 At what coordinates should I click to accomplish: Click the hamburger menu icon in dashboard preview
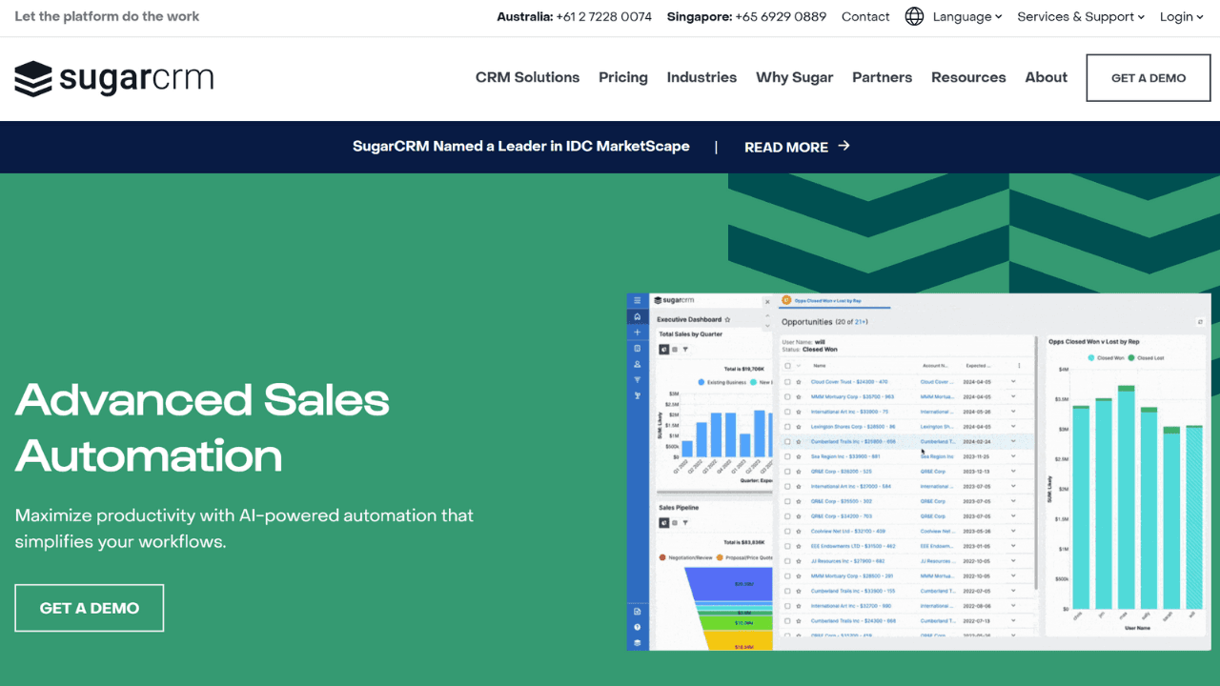tap(637, 300)
